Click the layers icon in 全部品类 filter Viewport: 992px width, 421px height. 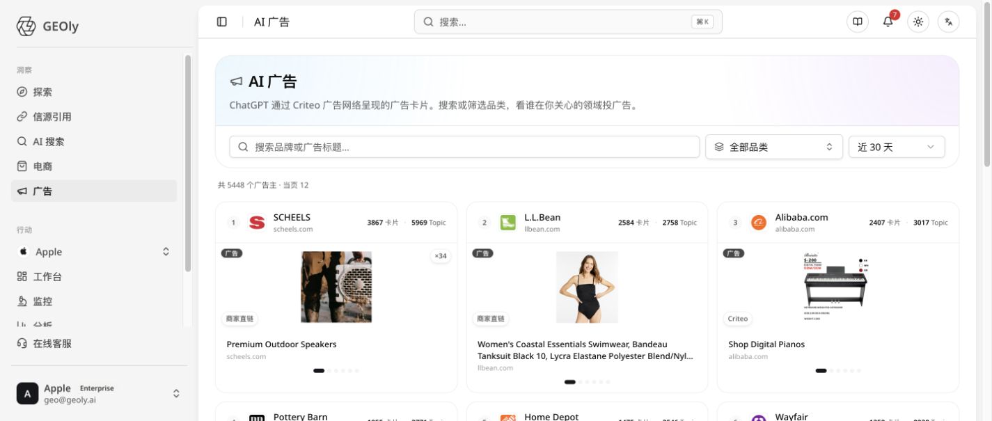click(x=719, y=147)
